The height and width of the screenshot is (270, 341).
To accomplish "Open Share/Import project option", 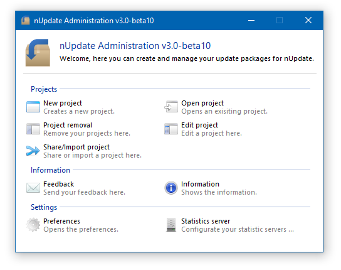I will point(76,148).
